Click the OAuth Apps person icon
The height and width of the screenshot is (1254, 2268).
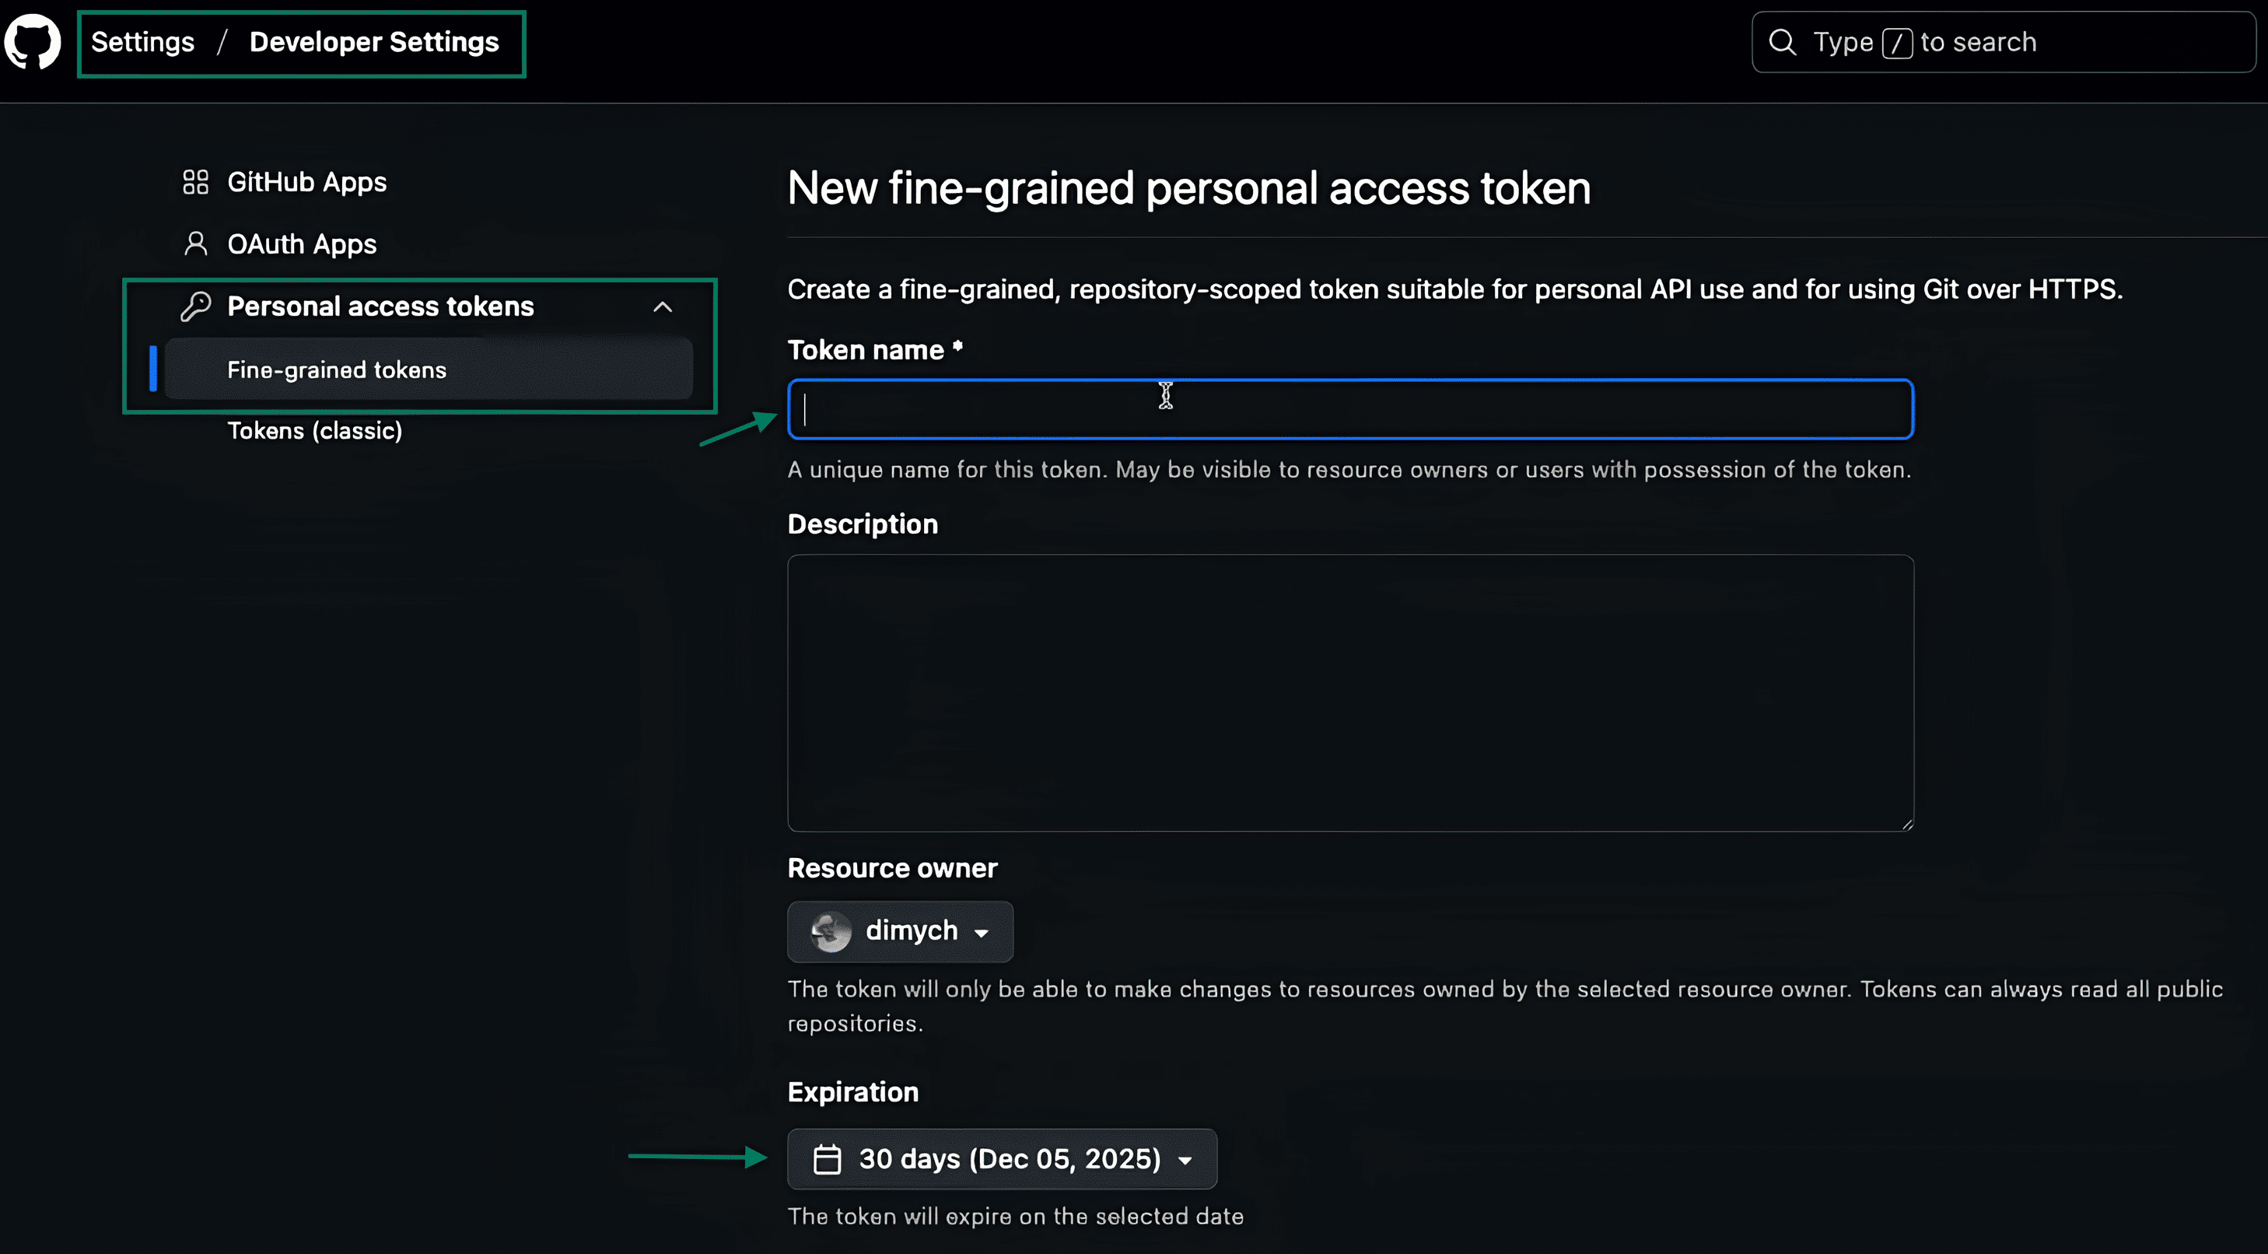(195, 244)
